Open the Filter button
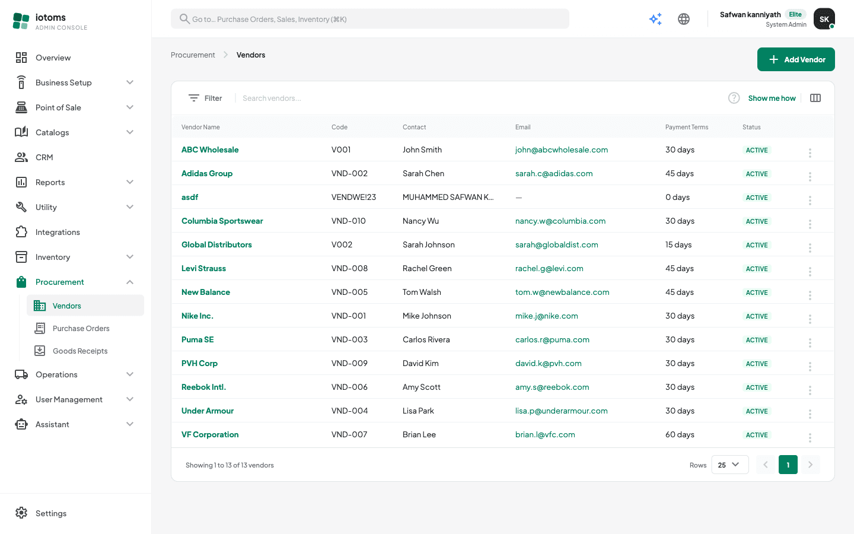This screenshot has height=534, width=854. tap(205, 98)
